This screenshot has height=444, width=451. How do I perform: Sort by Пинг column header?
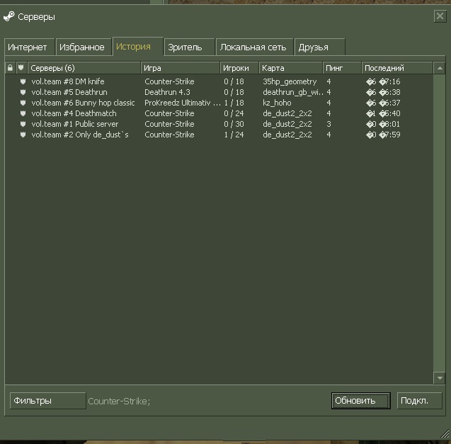[342, 68]
